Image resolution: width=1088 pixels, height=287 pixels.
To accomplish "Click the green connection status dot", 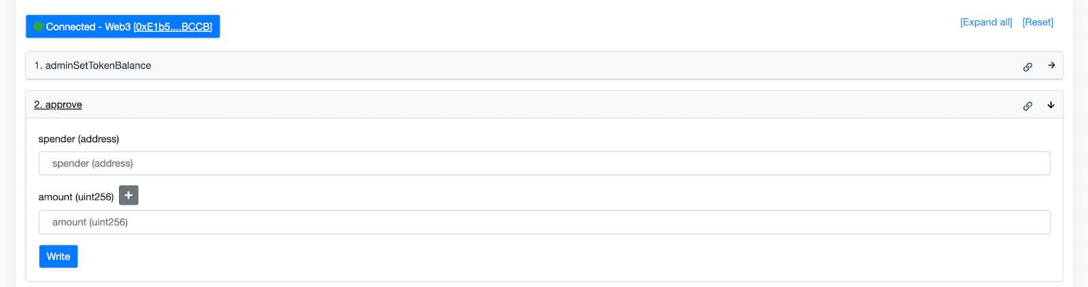I will pos(39,27).
